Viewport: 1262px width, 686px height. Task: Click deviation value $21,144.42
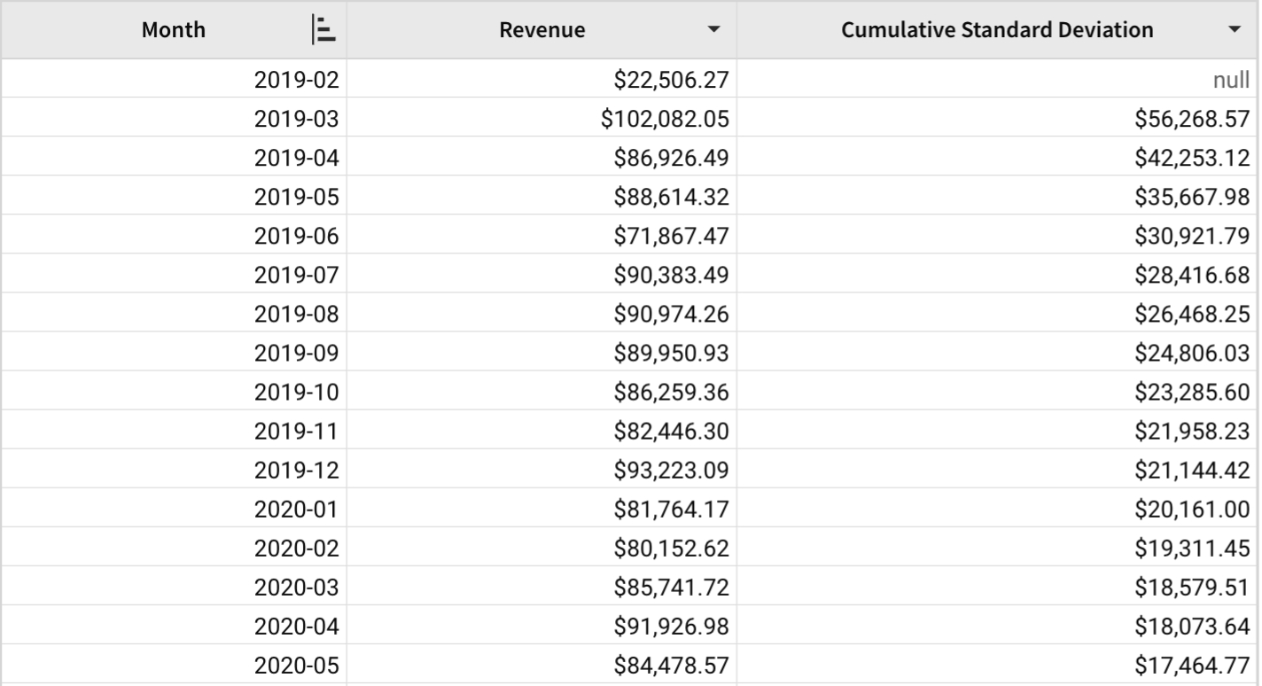pyautogui.click(x=1192, y=470)
